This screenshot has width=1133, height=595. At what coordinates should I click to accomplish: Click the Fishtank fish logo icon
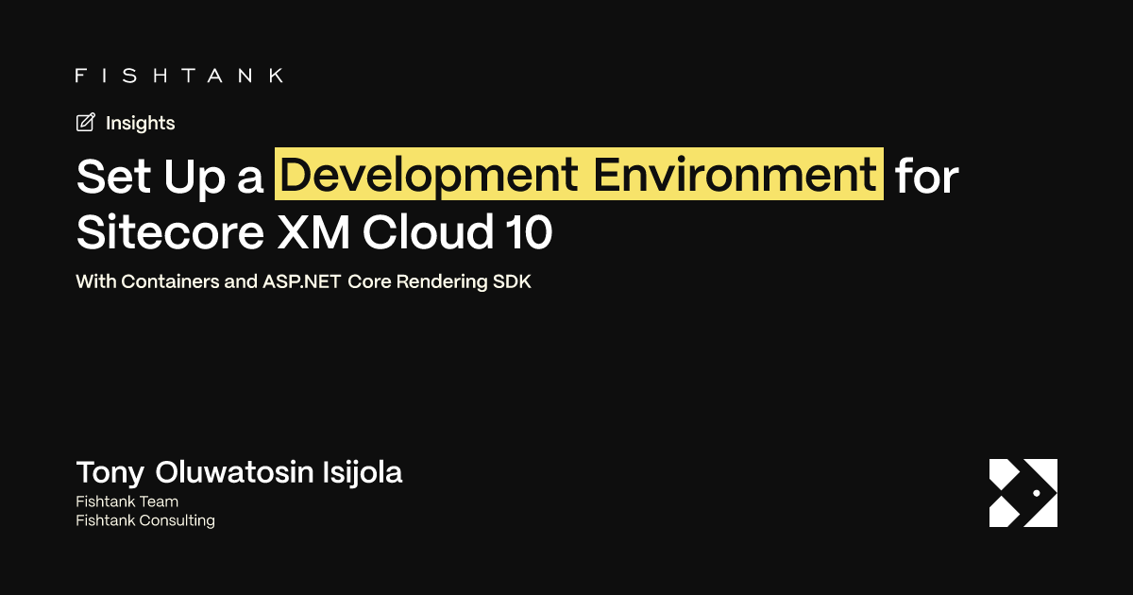coord(1023,493)
